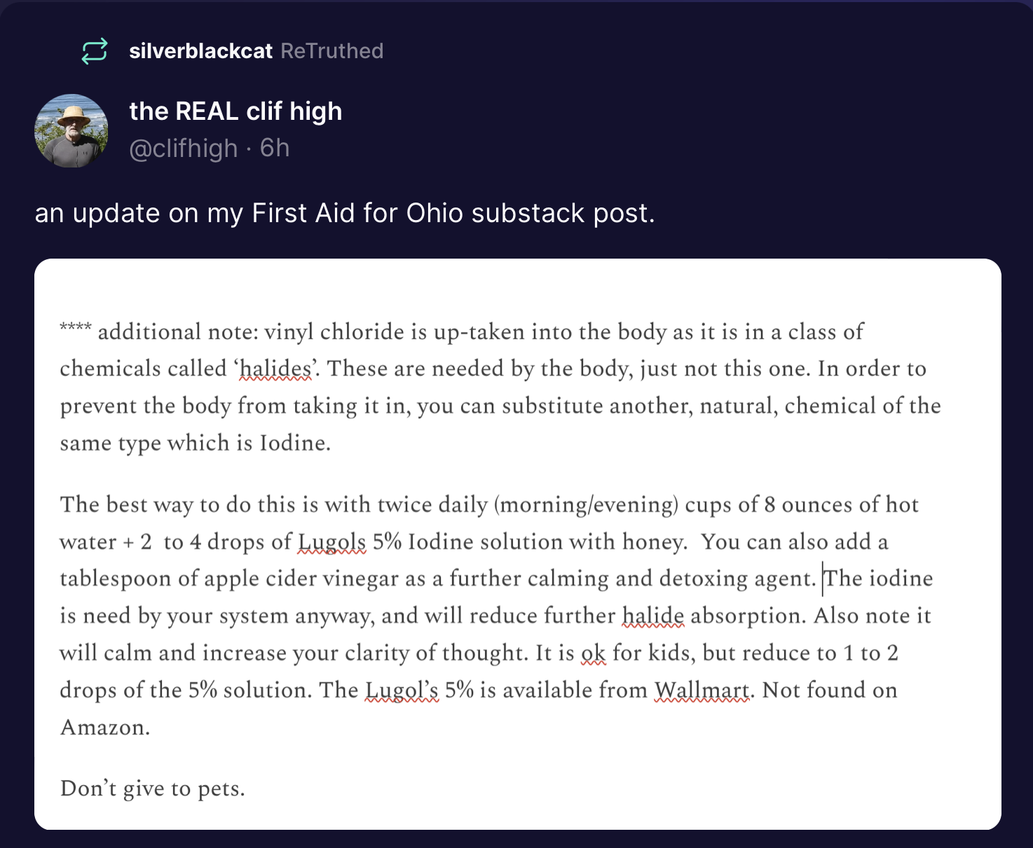Screen dimensions: 1033x848
Task: Click the ReTruthed label
Action: click(332, 51)
